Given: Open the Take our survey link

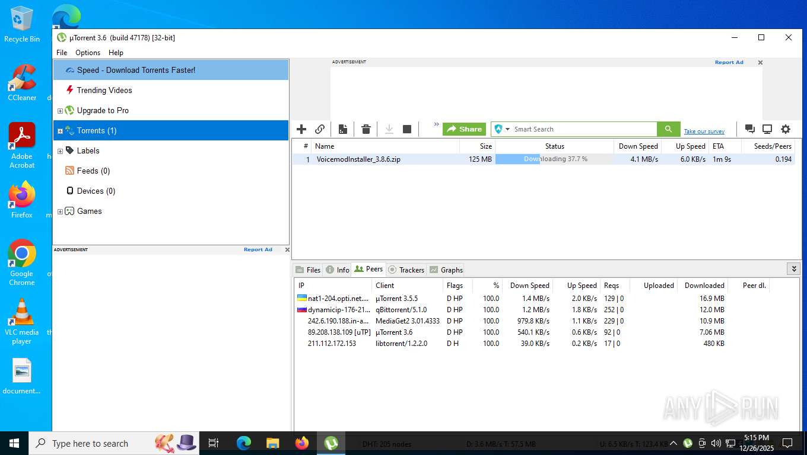Looking at the screenshot, I should tap(704, 132).
